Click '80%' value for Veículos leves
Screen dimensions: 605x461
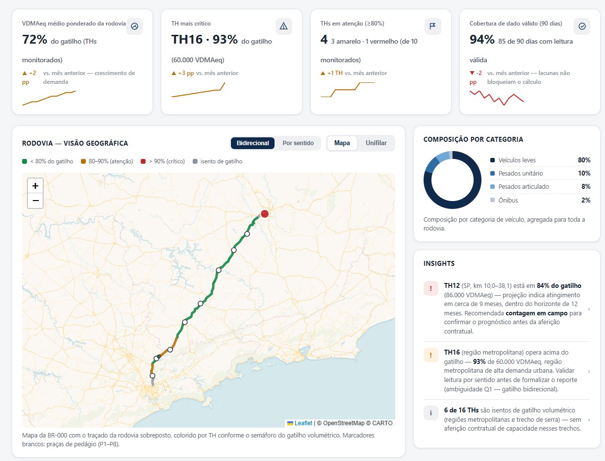[x=584, y=160]
